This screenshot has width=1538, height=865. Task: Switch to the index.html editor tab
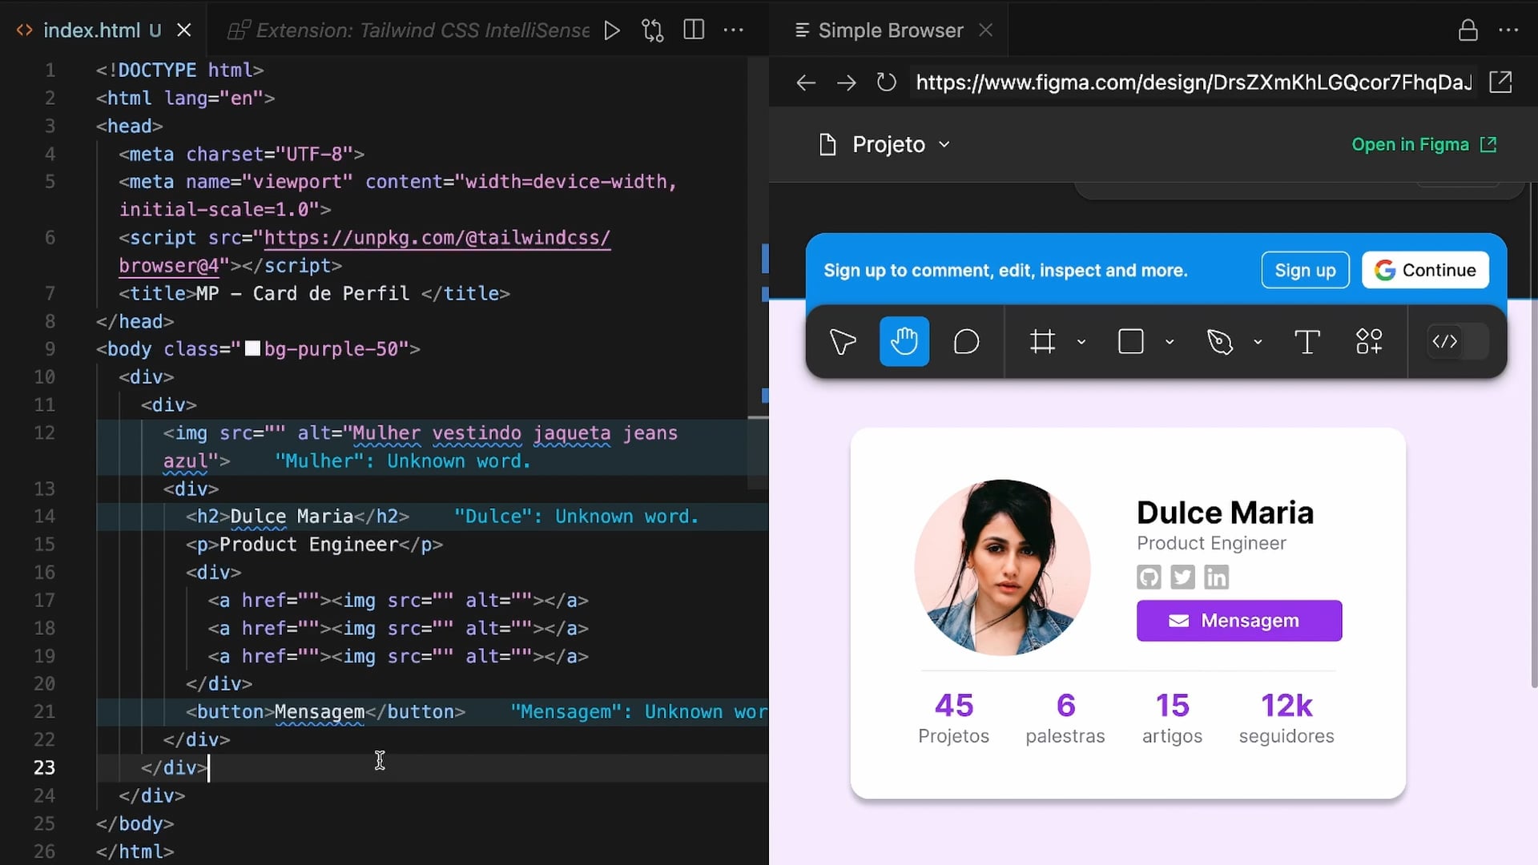pyautogui.click(x=91, y=30)
